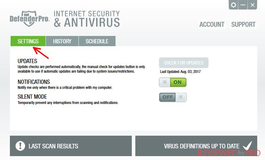Open the Support page

point(243,24)
